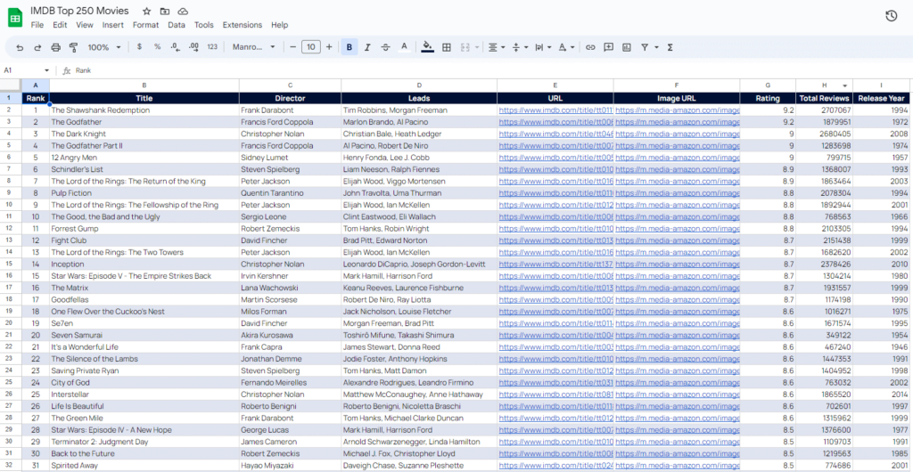Image resolution: width=913 pixels, height=472 pixels.
Task: Open The Godfather image URL link
Action: (678, 122)
